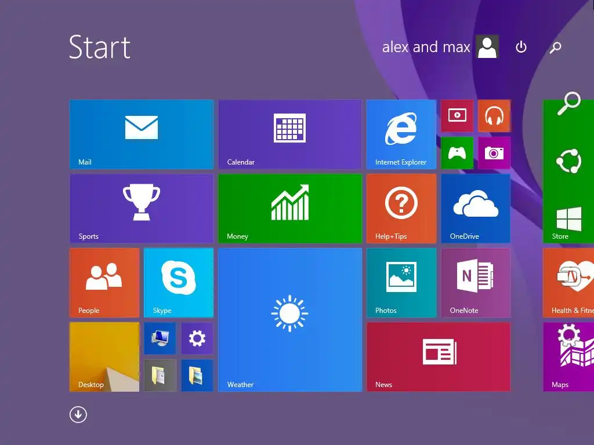Open the magenta Camera tile
The width and height of the screenshot is (594, 445).
[494, 153]
